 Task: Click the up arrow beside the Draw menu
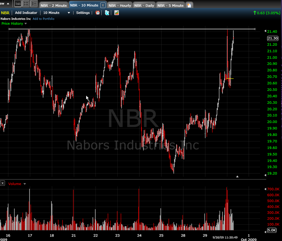tap(8, 4)
